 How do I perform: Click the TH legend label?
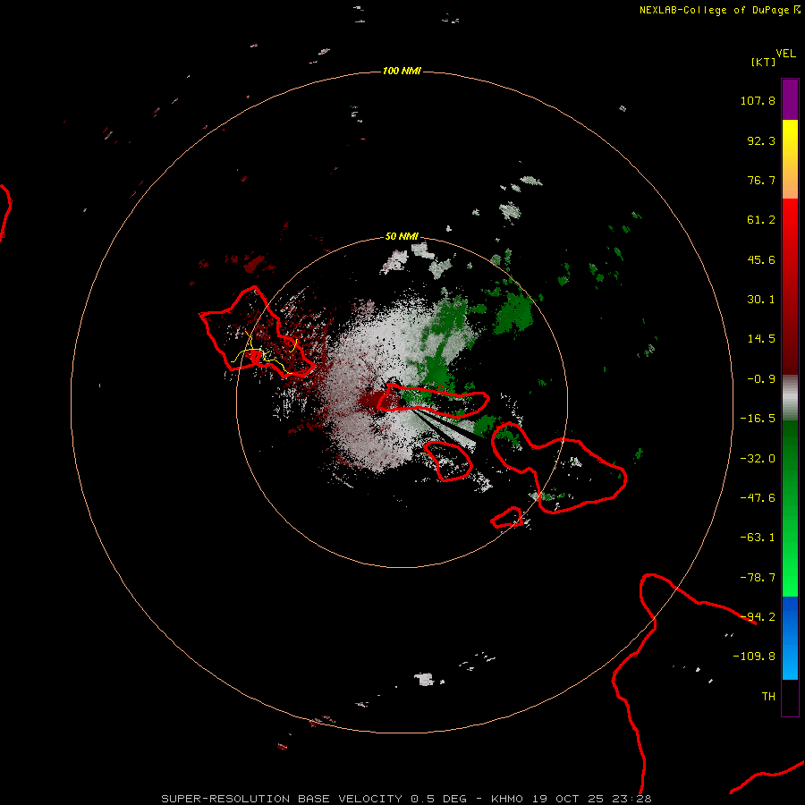coord(768,697)
